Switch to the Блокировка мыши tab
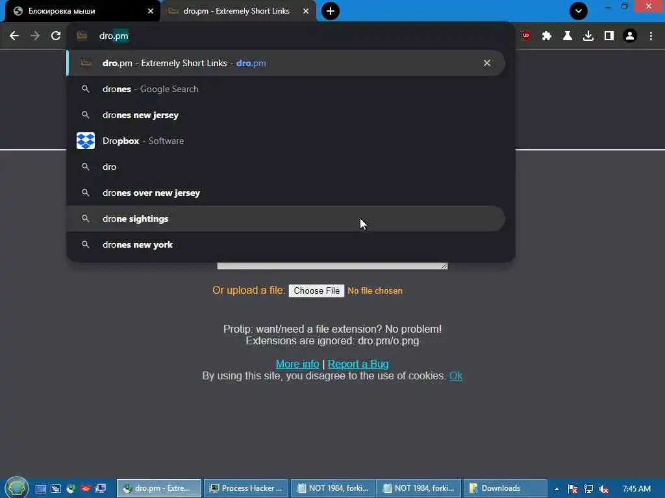 click(82, 11)
